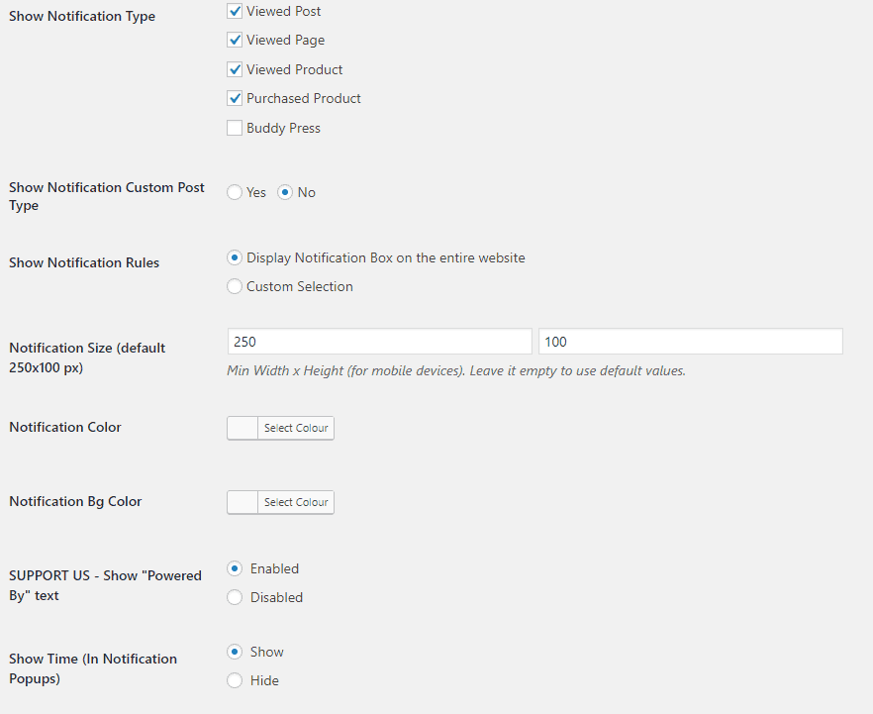Click the notification width field containing 250
The image size is (873, 714).
(379, 342)
